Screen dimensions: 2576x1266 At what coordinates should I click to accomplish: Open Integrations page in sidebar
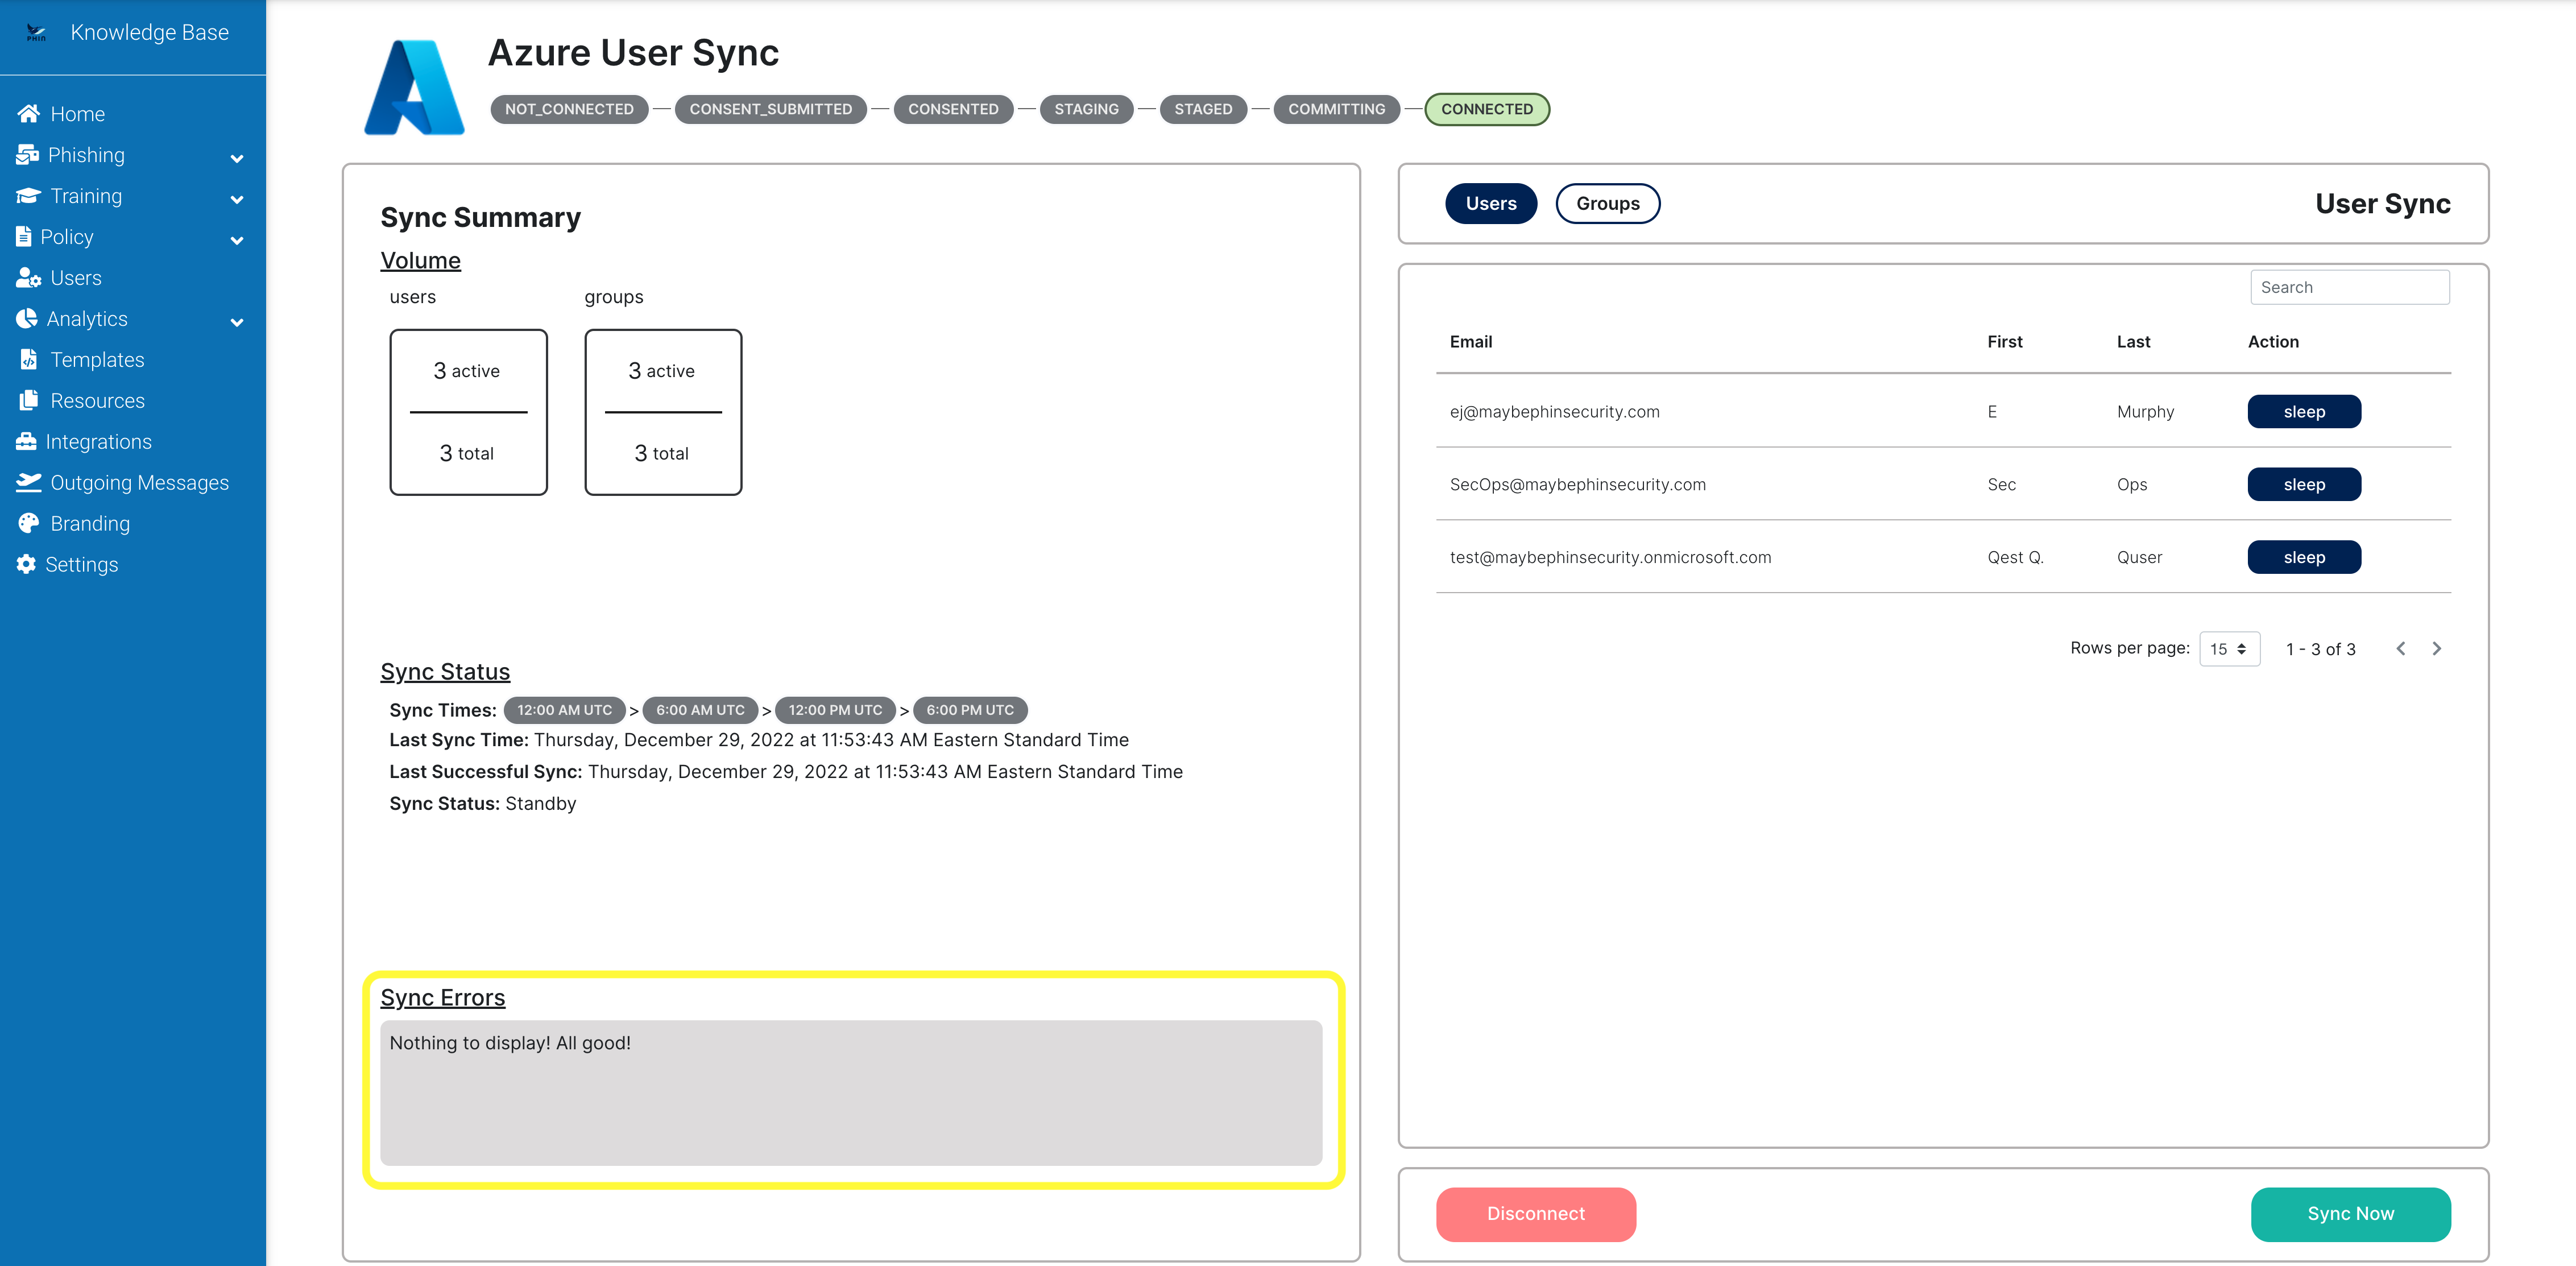tap(99, 442)
